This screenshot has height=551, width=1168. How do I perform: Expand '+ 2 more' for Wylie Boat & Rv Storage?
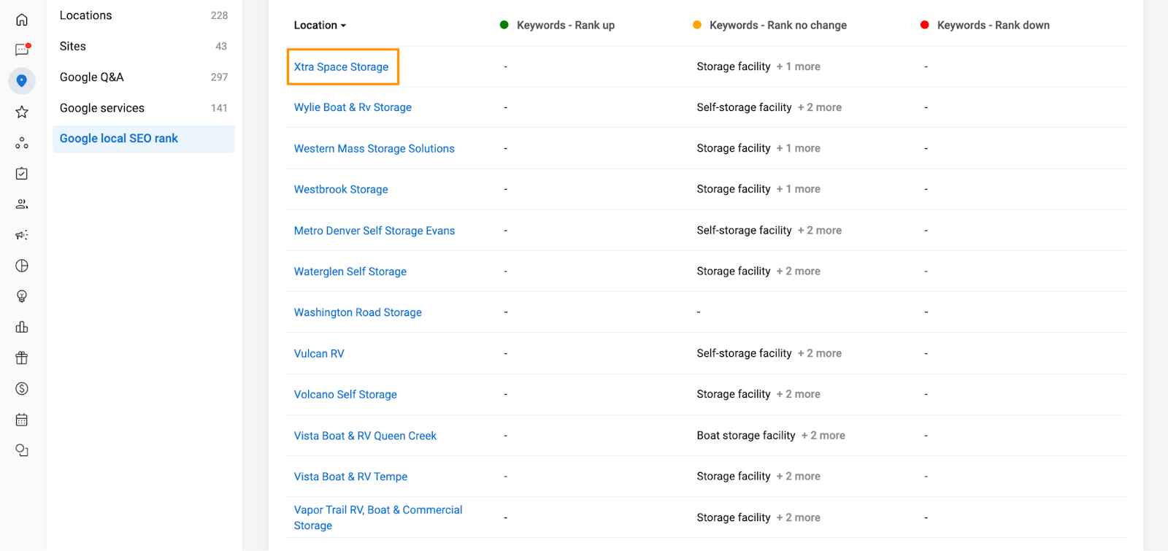click(819, 107)
